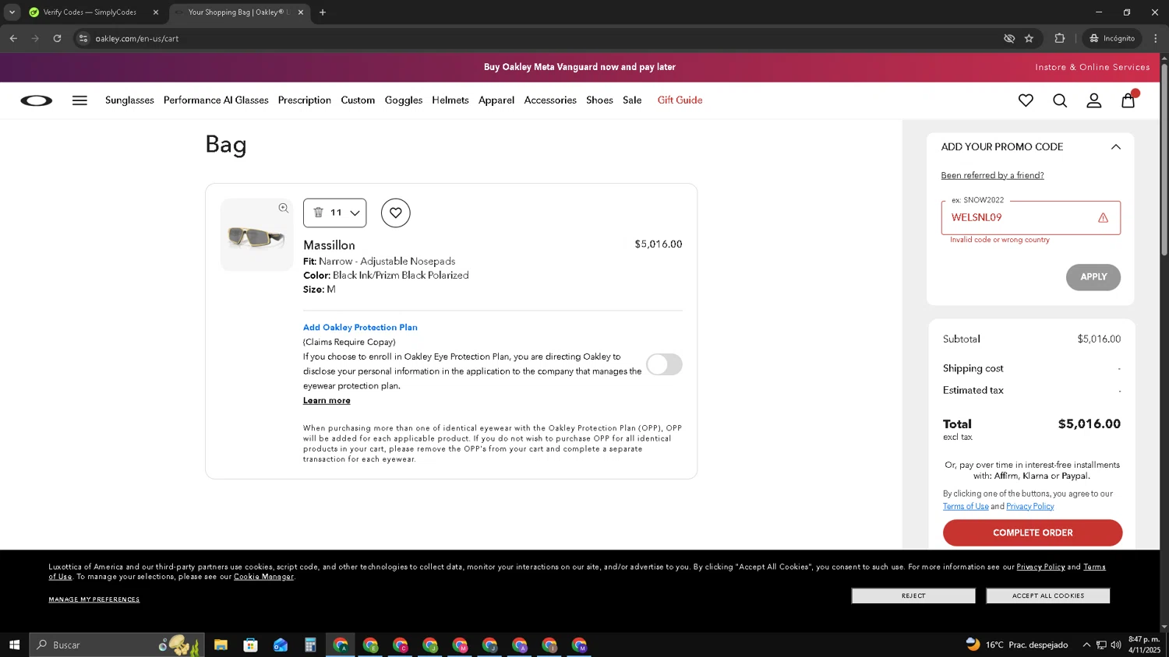Click REJECT cookies button

click(913, 596)
